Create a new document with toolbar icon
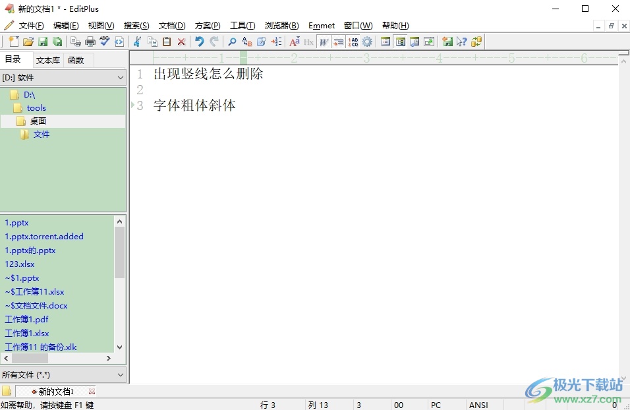Screen dimensions: 630x410 click(x=14, y=42)
